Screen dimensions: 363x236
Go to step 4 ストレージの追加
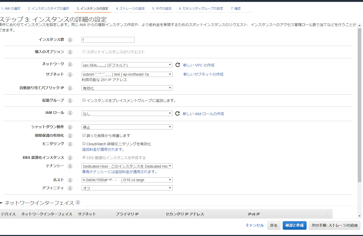[130, 9]
